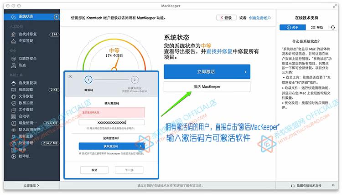Open the 创建免费帐户 link
342x195 pixels.
click(x=260, y=18)
